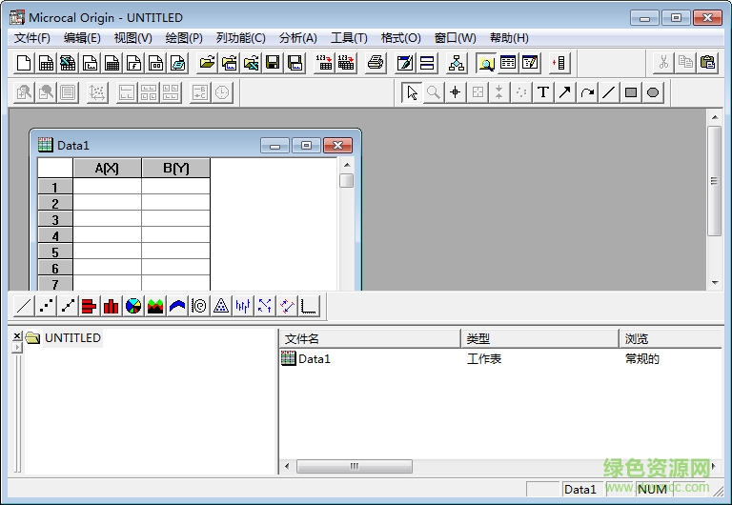The image size is (732, 505).
Task: Click the Print icon in the toolbar
Action: click(376, 63)
